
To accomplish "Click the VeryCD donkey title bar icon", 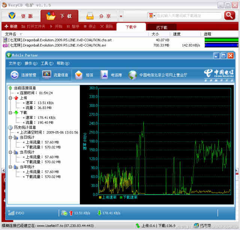I will [x=4, y=5].
